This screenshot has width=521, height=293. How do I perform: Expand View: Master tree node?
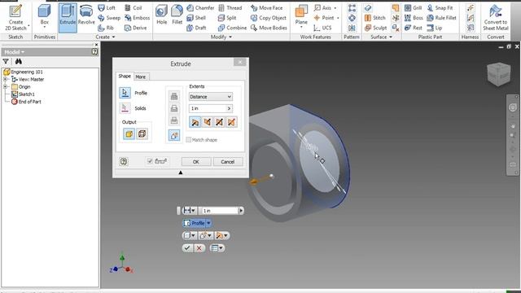click(6, 80)
